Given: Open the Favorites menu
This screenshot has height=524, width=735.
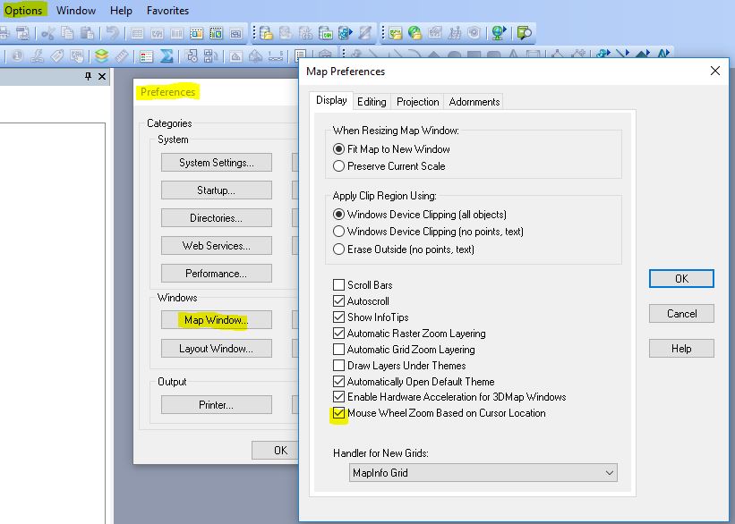Looking at the screenshot, I should pyautogui.click(x=167, y=11).
